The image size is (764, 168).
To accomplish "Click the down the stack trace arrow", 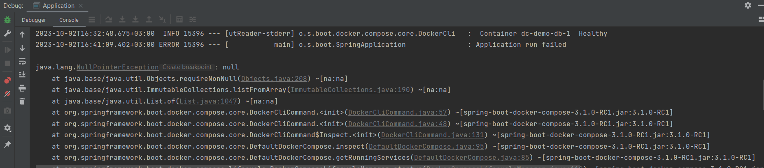I will tap(22, 48).
